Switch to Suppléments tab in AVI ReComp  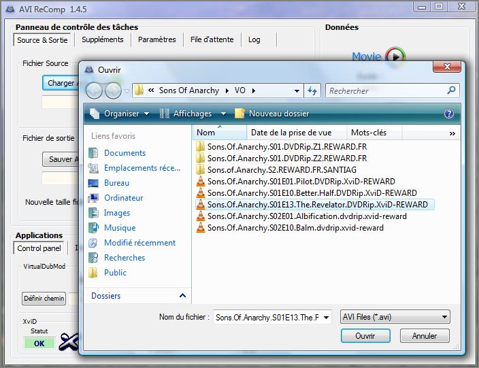[103, 39]
